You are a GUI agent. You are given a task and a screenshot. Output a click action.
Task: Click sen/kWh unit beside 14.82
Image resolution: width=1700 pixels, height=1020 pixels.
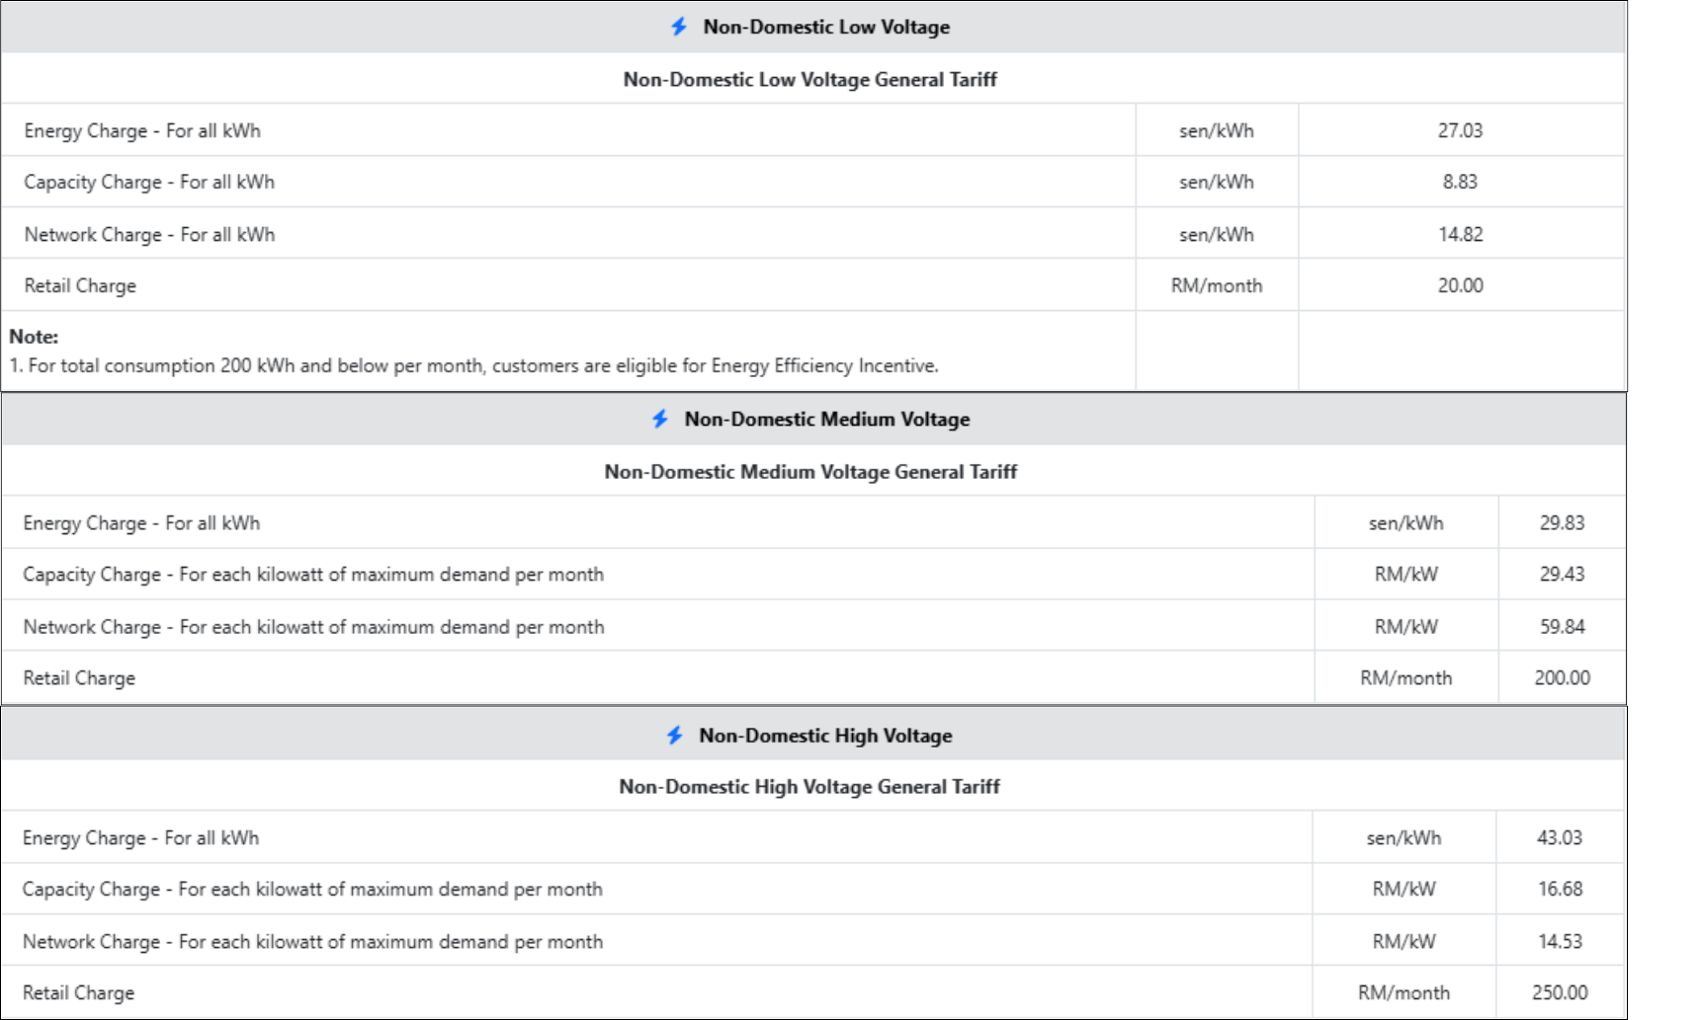click(1217, 234)
